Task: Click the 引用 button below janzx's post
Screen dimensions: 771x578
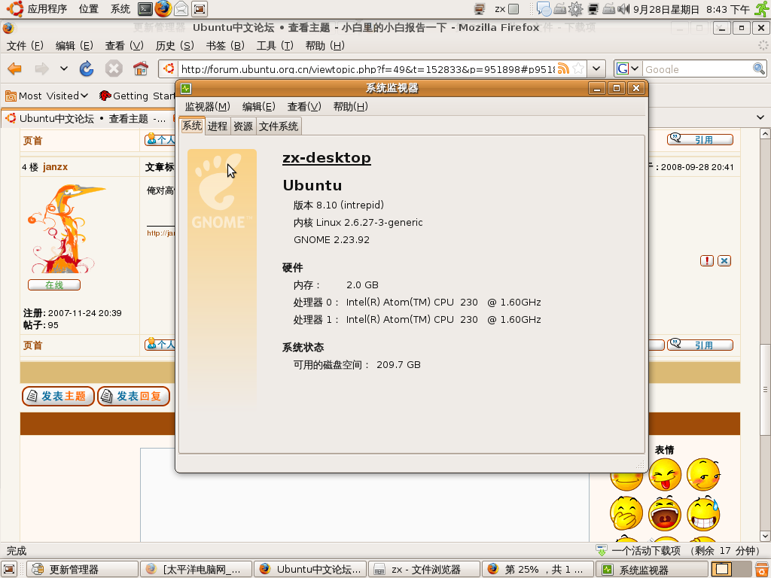Action: [699, 345]
